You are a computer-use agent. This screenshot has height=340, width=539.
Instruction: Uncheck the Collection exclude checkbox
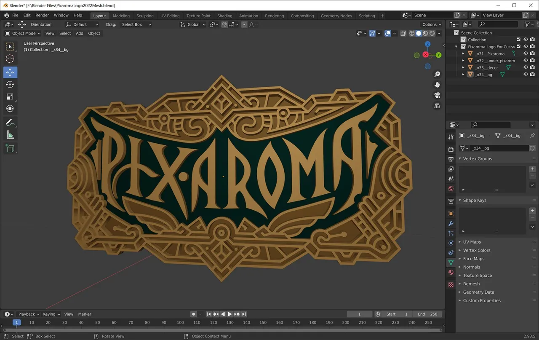[519, 40]
